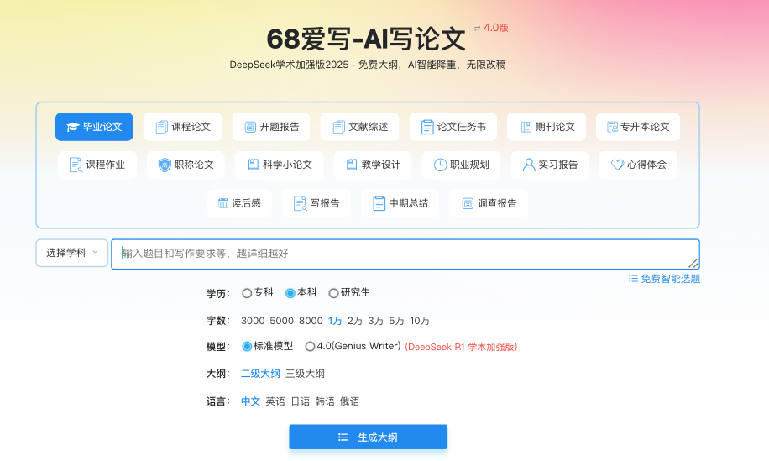Viewport: 769px width, 461px height.
Task: Click the 文献综述 icon
Action: point(338,127)
